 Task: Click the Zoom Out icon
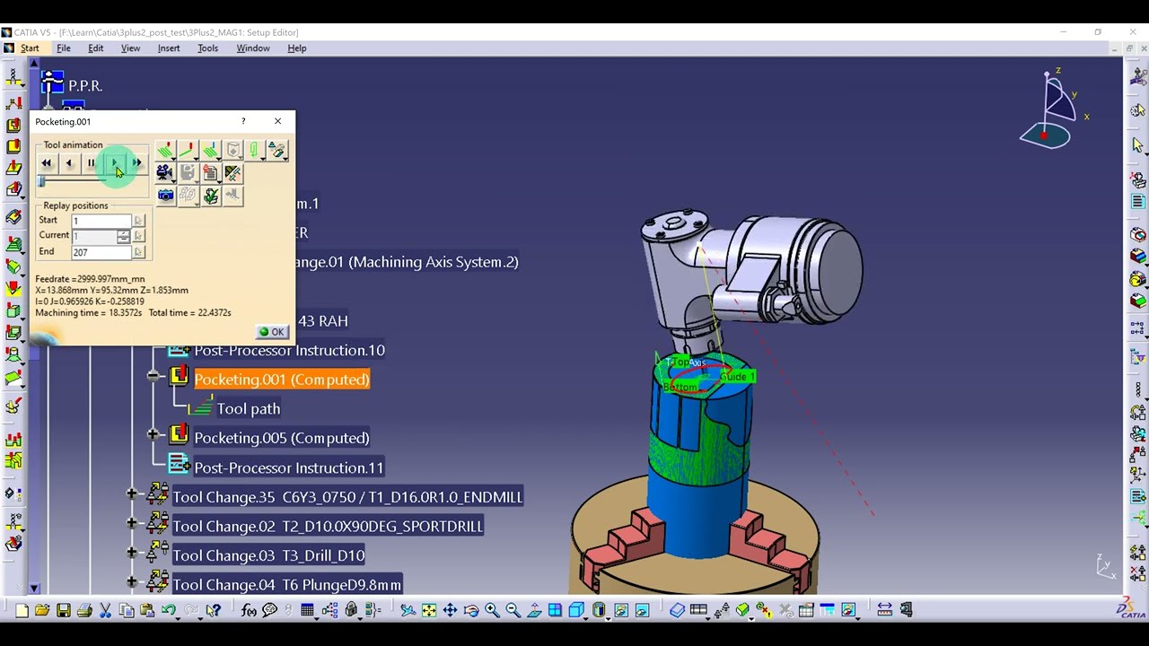pyautogui.click(x=513, y=611)
